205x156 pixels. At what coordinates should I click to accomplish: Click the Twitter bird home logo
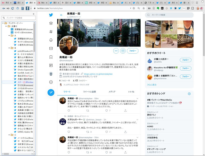[x=51, y=15]
